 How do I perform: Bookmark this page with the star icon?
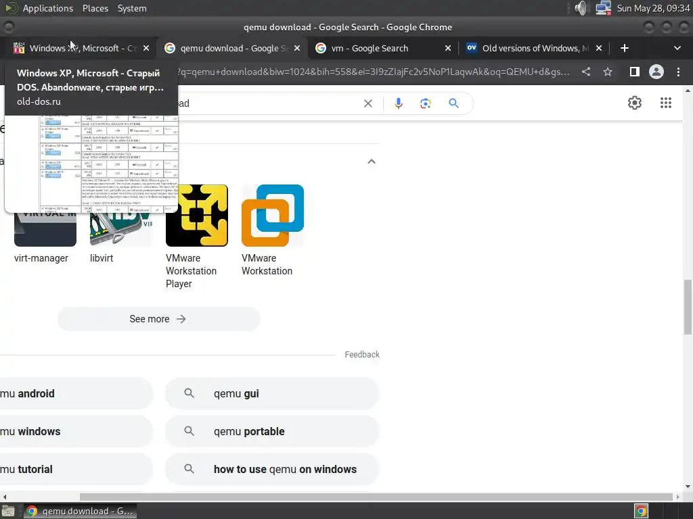[608, 72]
